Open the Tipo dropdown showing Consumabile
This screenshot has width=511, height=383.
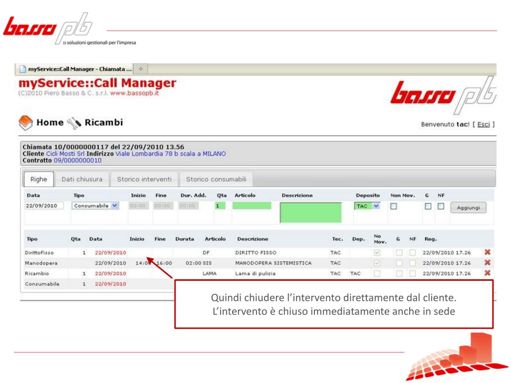coord(95,206)
